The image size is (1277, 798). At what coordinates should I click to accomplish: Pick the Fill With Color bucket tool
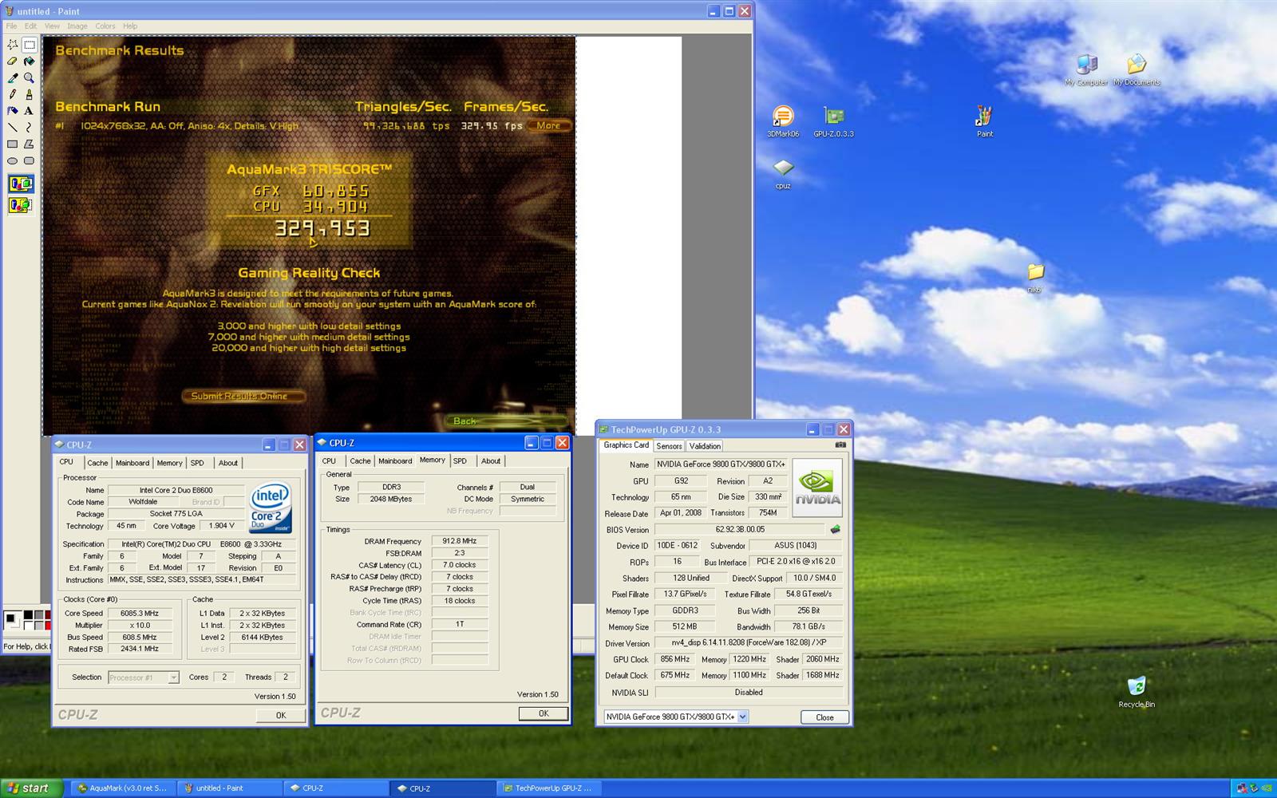(29, 61)
